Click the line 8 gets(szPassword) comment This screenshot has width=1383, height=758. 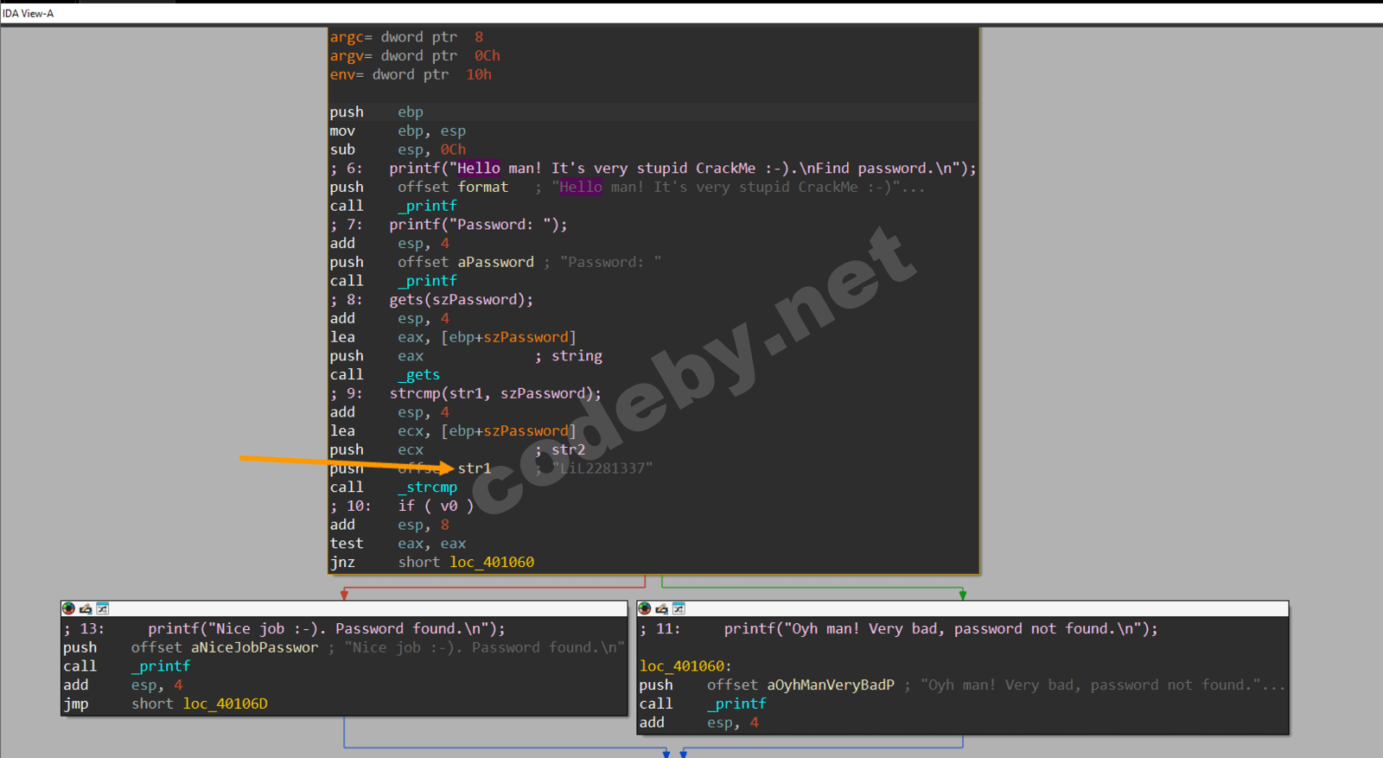431,300
